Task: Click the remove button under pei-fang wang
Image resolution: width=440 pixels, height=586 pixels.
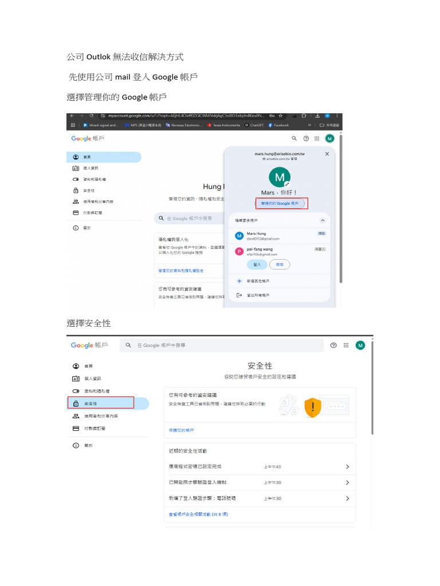Action: 280,264
